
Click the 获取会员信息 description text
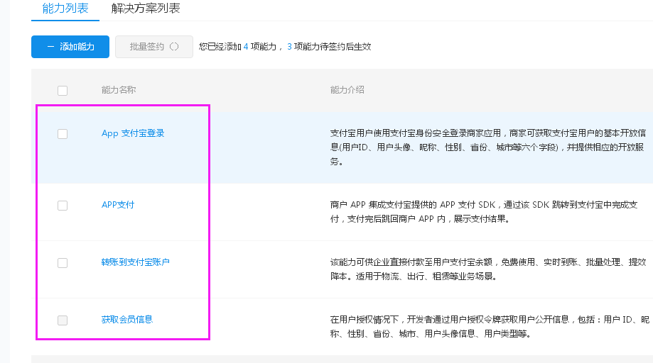coord(490,326)
